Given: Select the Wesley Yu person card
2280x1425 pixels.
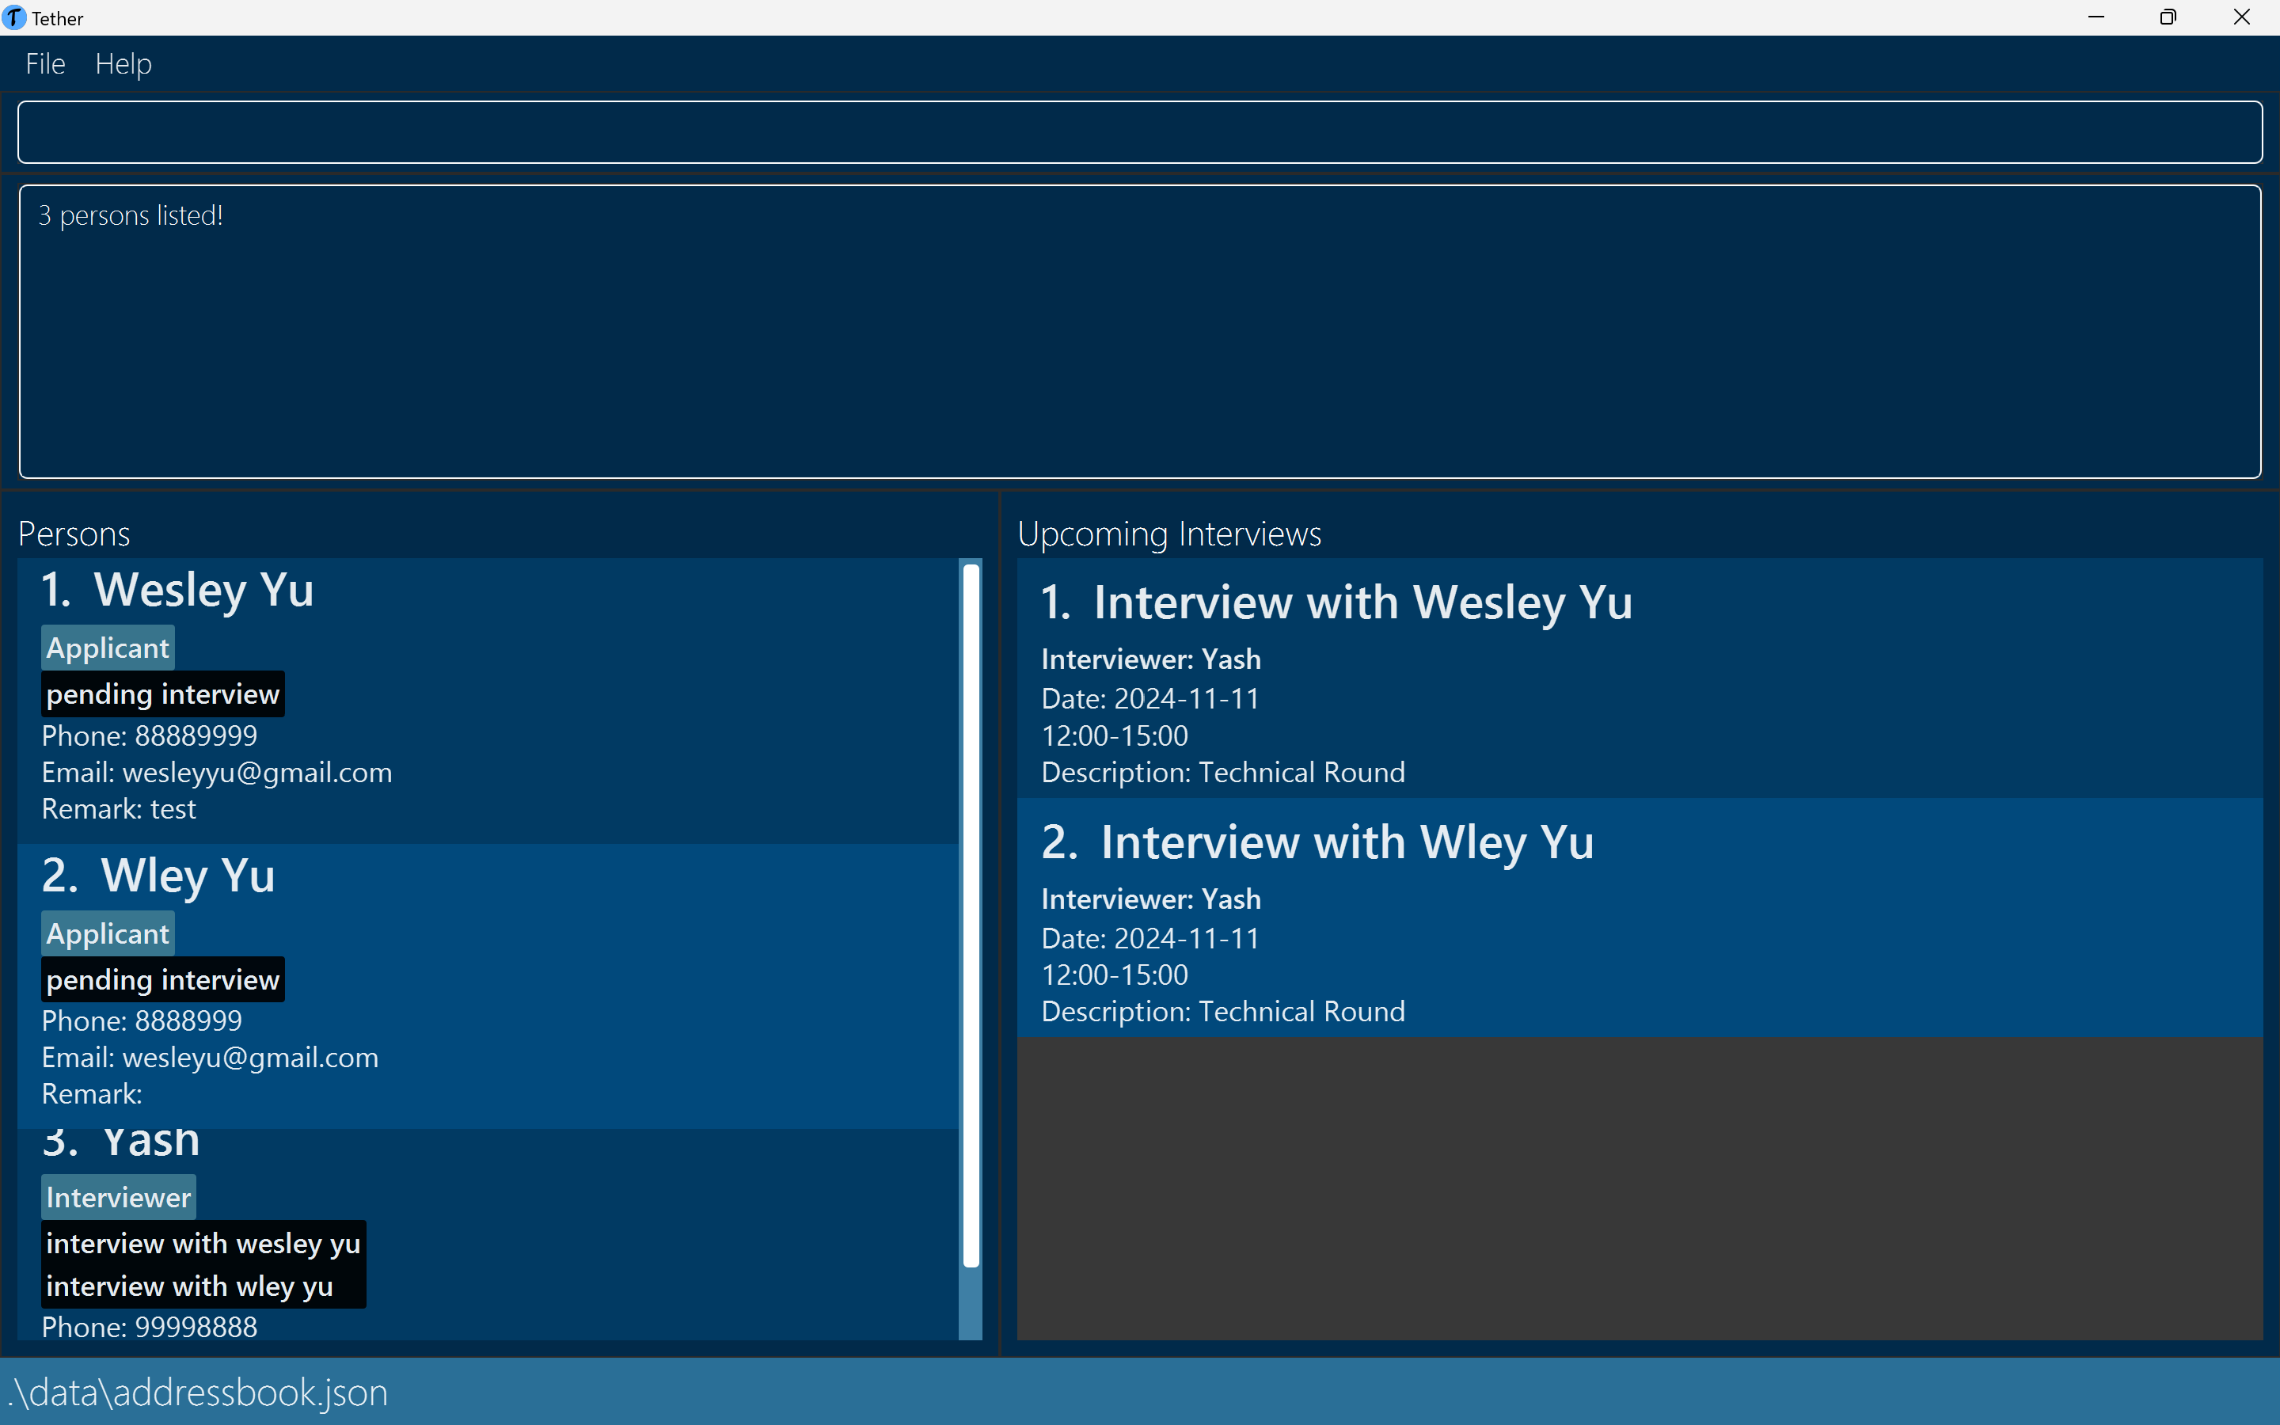Looking at the screenshot, I should click(x=565, y=701).
